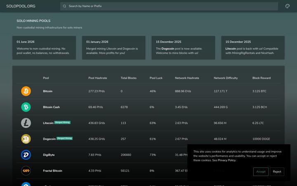This screenshot has height=186, width=297.
Task: Click Bitcoin Cash's 444.269 G difficulty
Action: coord(221,107)
